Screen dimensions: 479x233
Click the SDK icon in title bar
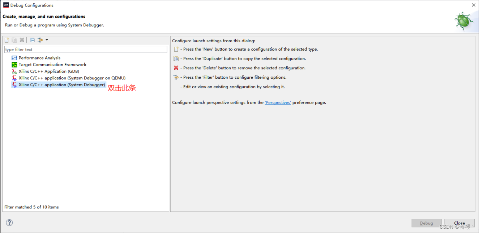pos(6,5)
